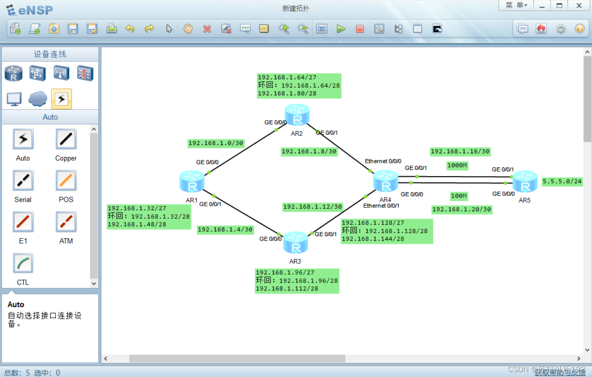Click the 192.168.1.12/30 label
The image size is (592, 377).
tap(313, 207)
